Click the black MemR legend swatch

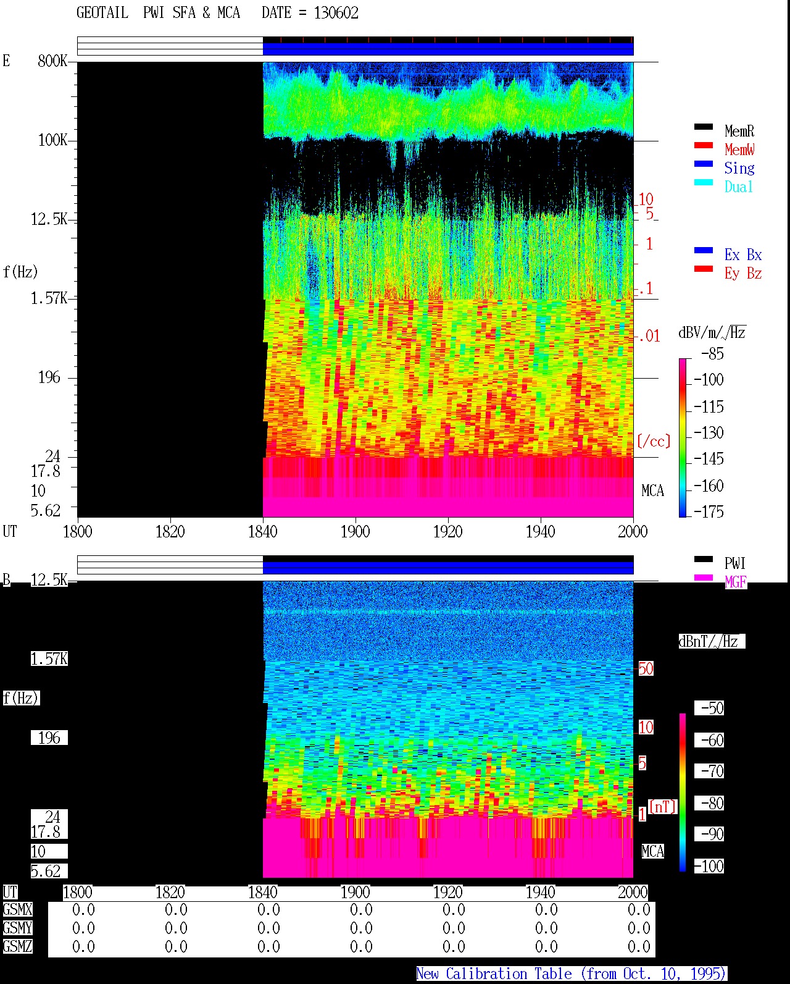(704, 127)
